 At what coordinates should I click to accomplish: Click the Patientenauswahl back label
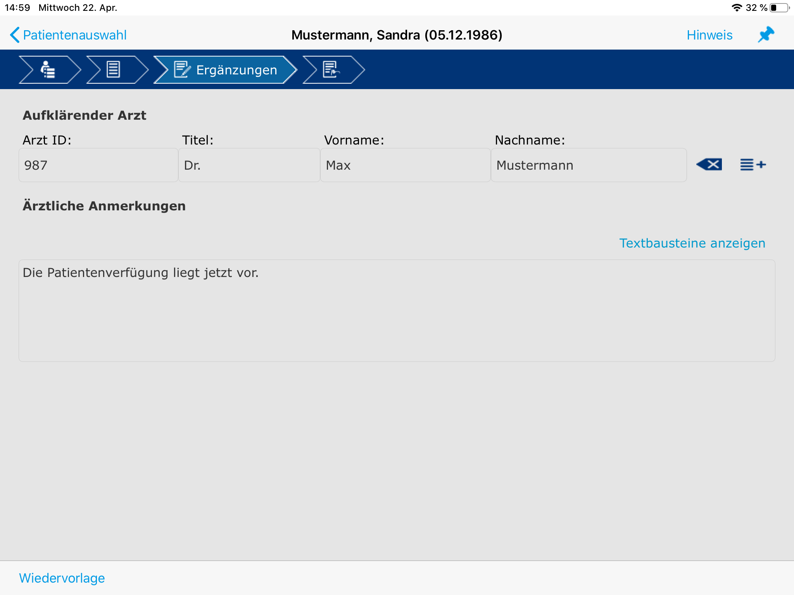[75, 35]
